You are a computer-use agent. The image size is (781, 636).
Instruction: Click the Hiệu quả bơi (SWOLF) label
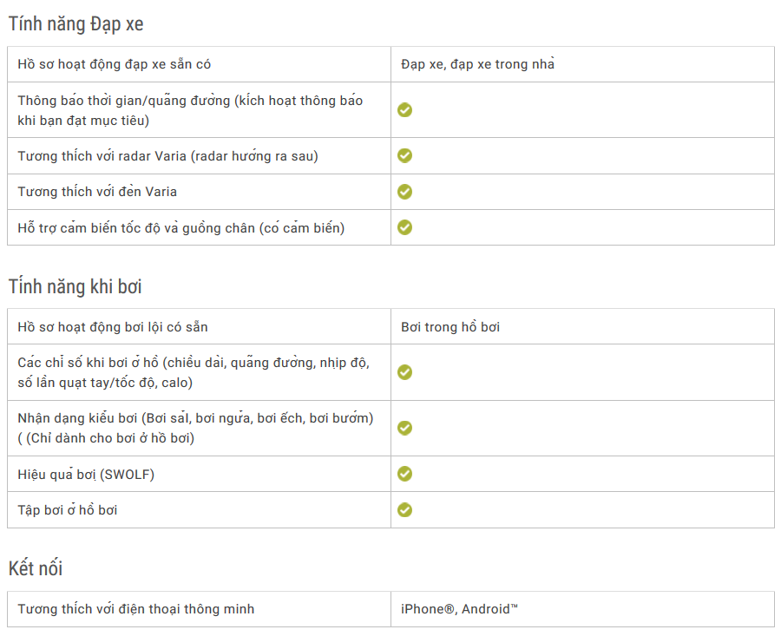pyautogui.click(x=86, y=474)
